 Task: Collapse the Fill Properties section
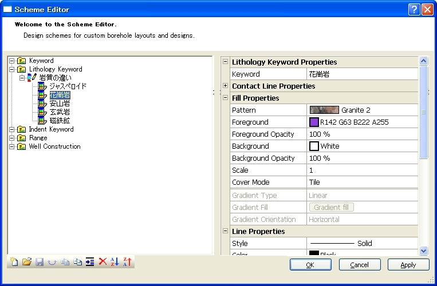[x=225, y=98]
